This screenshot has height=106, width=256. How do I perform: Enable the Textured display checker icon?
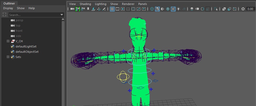(x=173, y=9)
